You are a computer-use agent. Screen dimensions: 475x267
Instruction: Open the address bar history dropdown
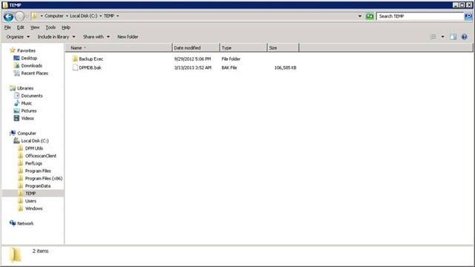pos(360,16)
